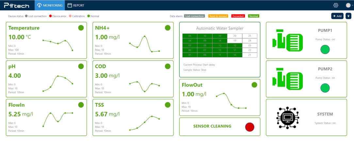Image resolution: width=354 pixels, height=158 pixels.
Task: Click the pH status indicator dot
Action: pyautogui.click(x=81, y=66)
